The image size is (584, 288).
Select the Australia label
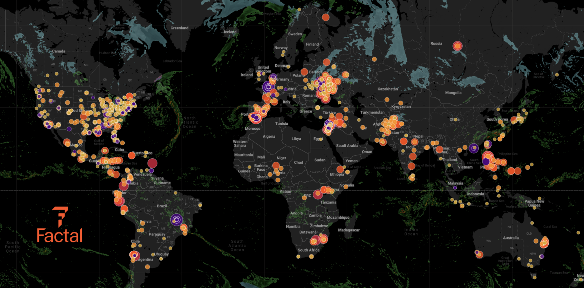[x=511, y=238]
